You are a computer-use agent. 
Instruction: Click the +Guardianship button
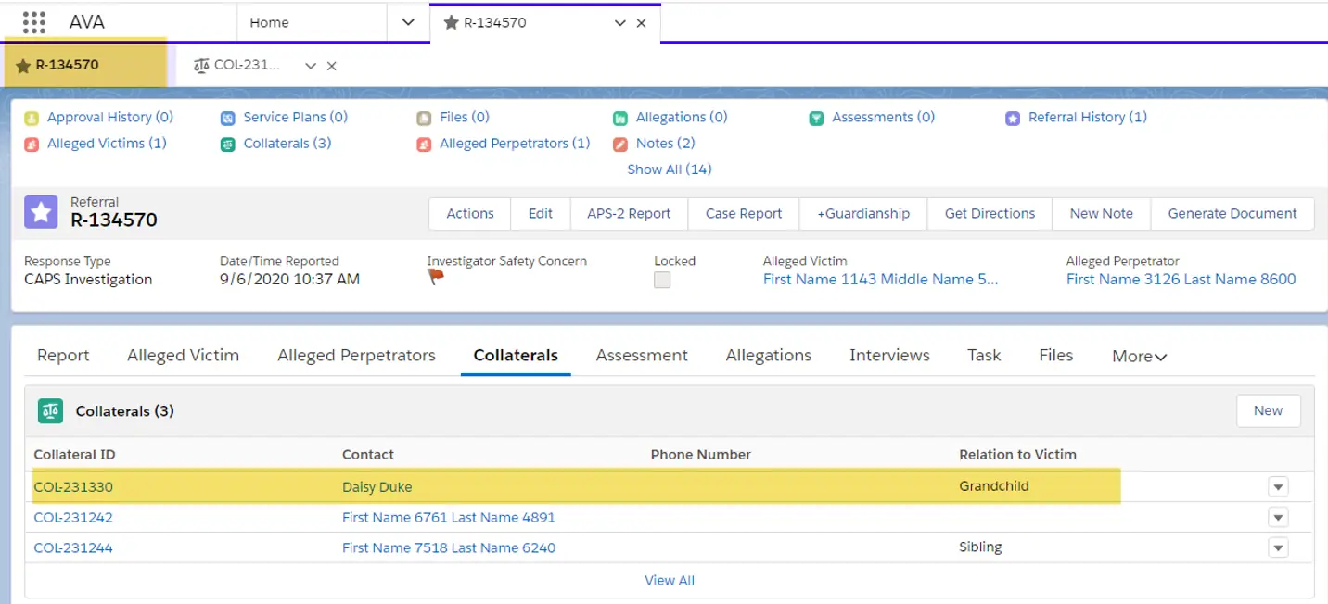863,213
